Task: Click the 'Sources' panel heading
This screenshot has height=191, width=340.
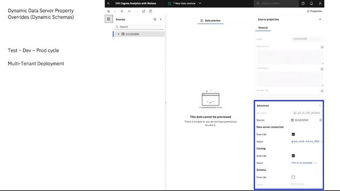Action: click(121, 20)
